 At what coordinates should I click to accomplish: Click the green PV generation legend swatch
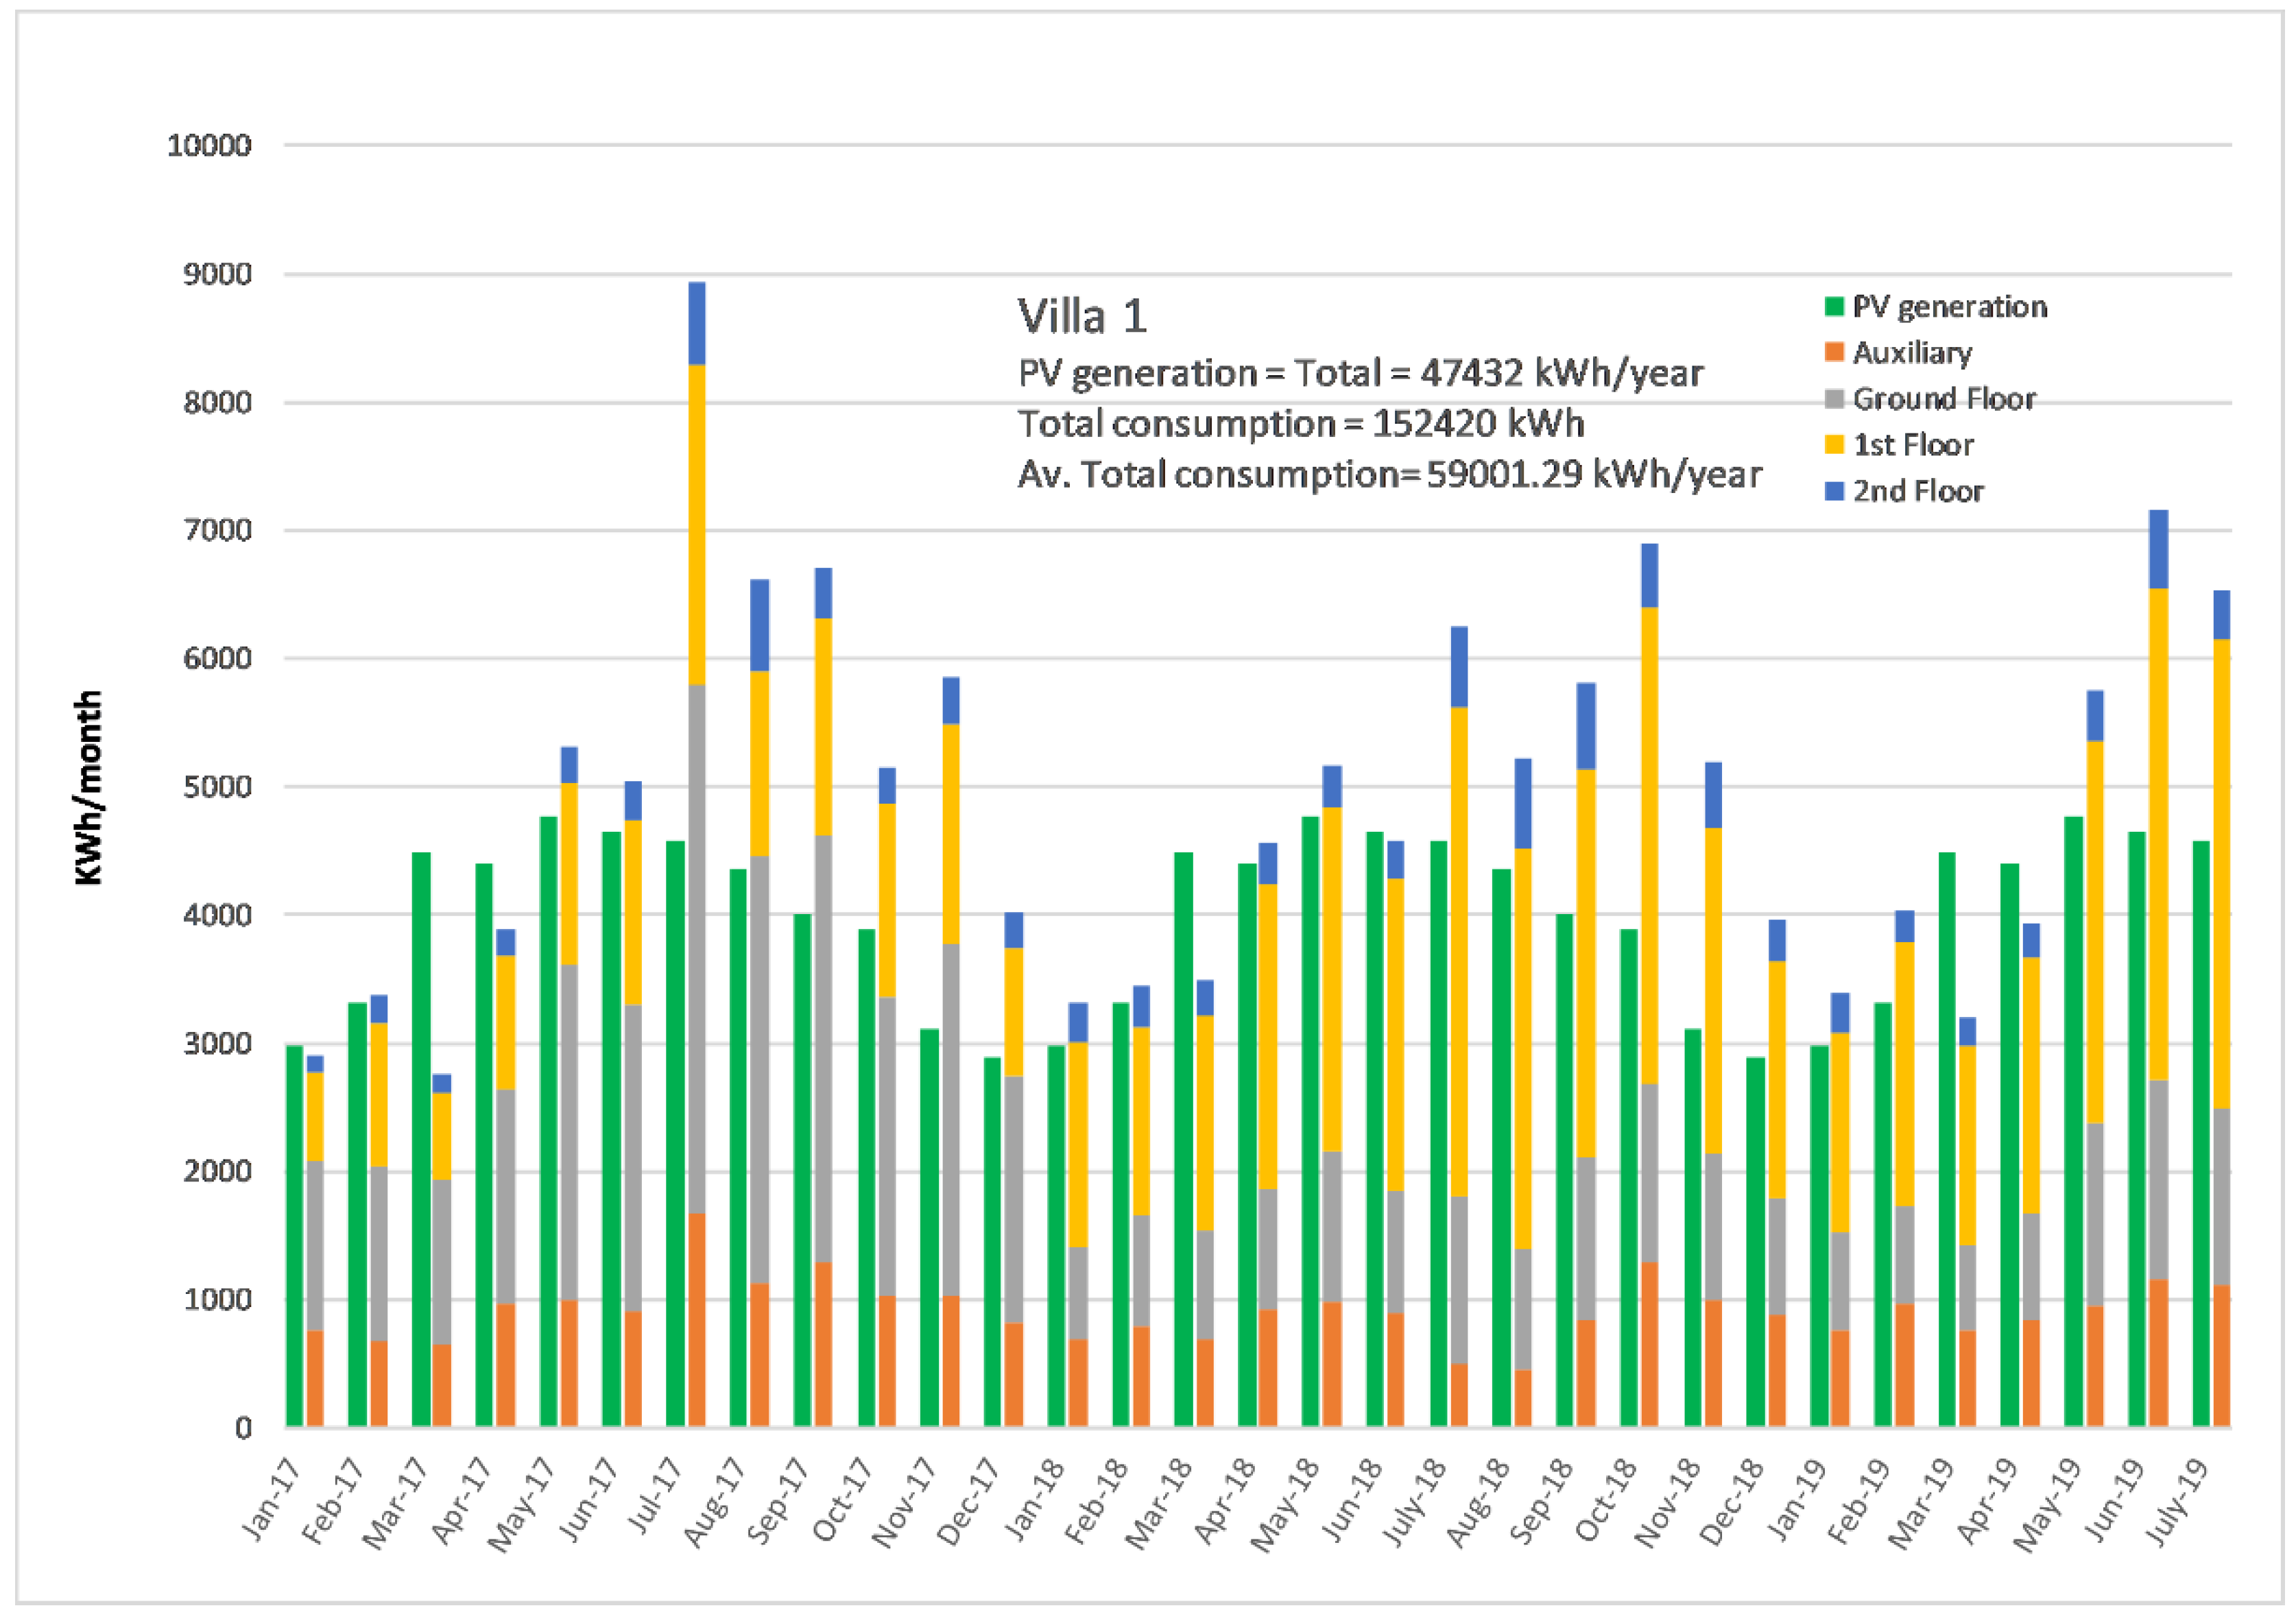1834,306
